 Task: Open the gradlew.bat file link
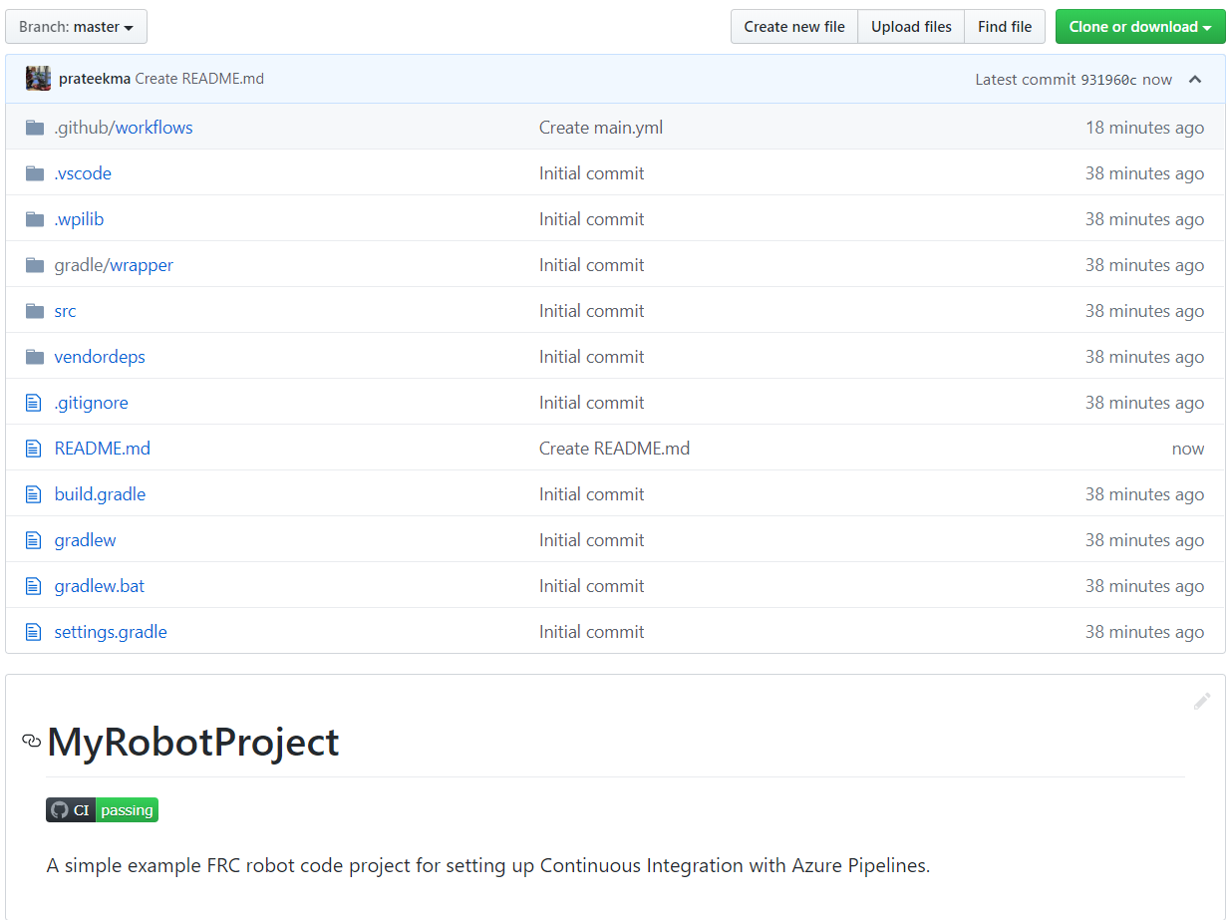pos(100,586)
